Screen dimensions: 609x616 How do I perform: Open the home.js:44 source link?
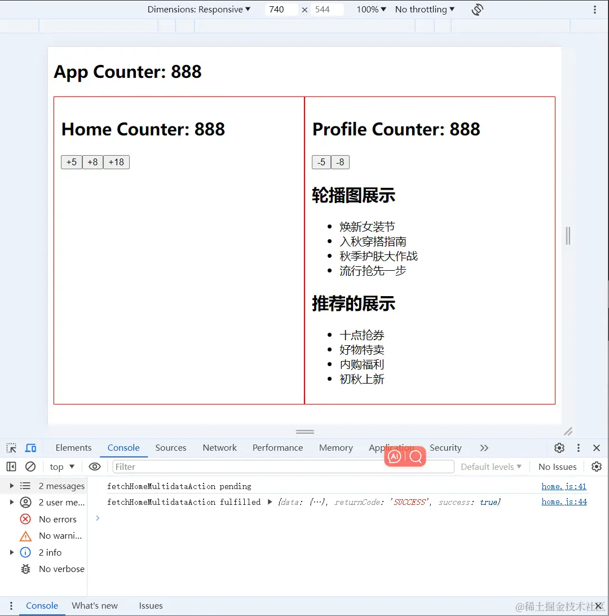(x=564, y=501)
